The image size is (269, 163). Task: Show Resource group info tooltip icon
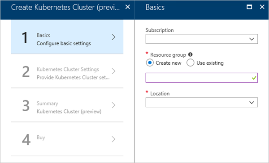point(190,54)
